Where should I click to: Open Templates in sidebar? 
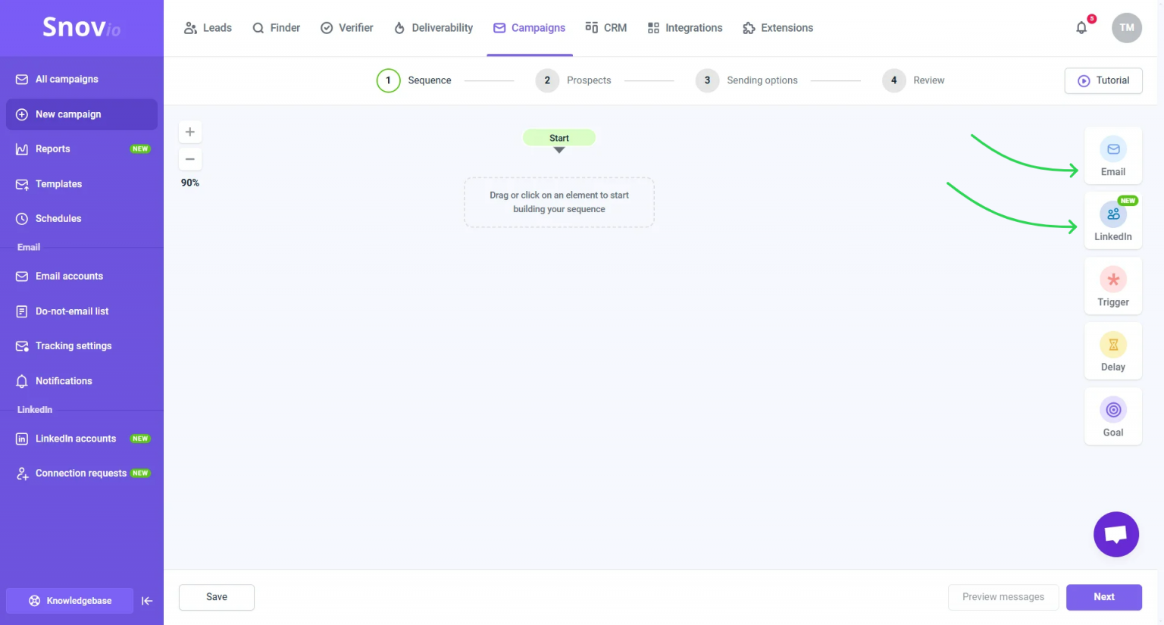[82, 184]
